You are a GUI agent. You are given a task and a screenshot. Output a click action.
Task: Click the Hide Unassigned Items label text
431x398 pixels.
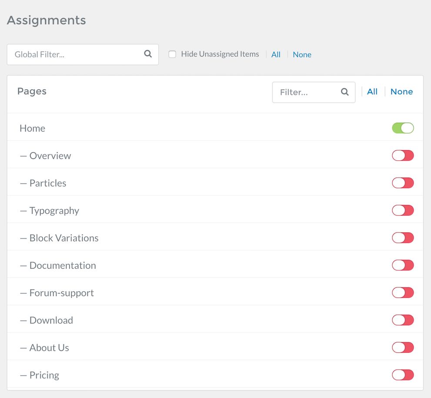coord(220,54)
